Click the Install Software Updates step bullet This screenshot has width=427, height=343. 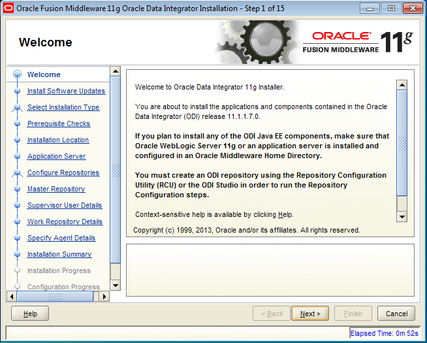click(17, 91)
